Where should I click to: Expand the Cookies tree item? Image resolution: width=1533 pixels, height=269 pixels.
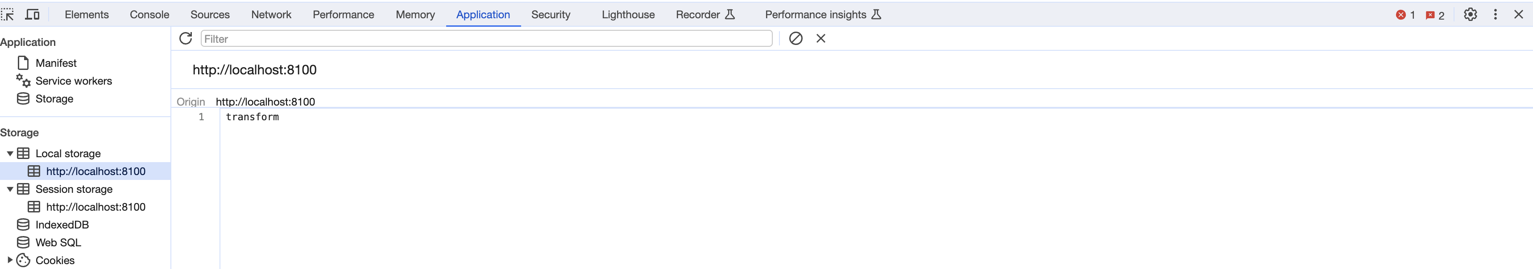coord(9,260)
